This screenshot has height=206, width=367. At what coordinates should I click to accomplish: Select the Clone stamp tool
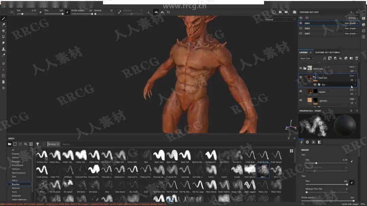pos(3,49)
